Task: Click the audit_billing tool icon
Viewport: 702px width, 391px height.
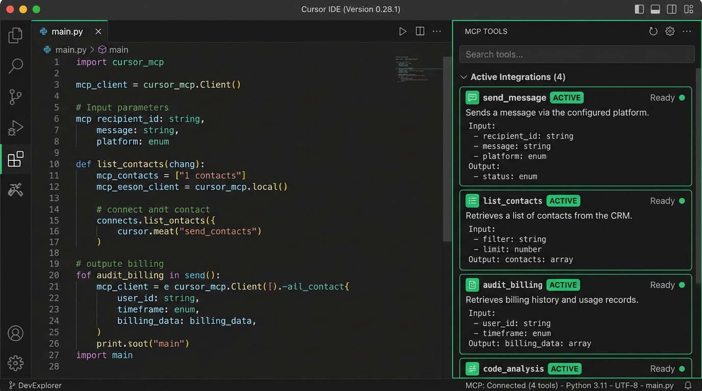Action: point(472,285)
